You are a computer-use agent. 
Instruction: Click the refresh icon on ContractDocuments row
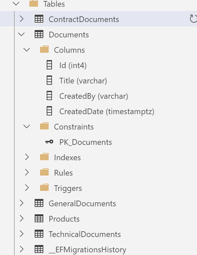[x=193, y=19]
